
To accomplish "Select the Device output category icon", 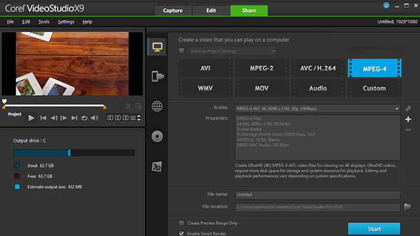I will 157,77.
